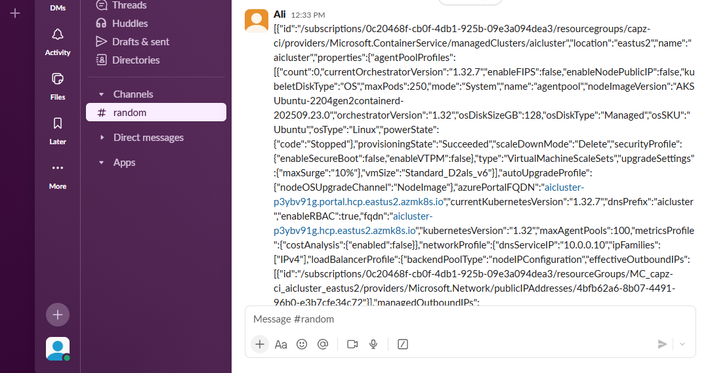Image resolution: width=706 pixels, height=373 pixels.
Task: Go to Huddles in the sidebar
Action: click(x=130, y=23)
